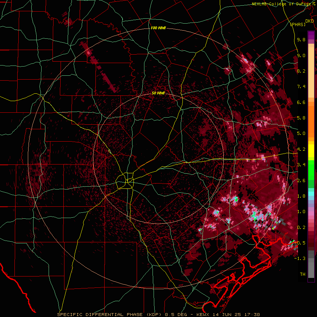
Task: Click the 6.6 value on the scale
Action: [x=301, y=102]
